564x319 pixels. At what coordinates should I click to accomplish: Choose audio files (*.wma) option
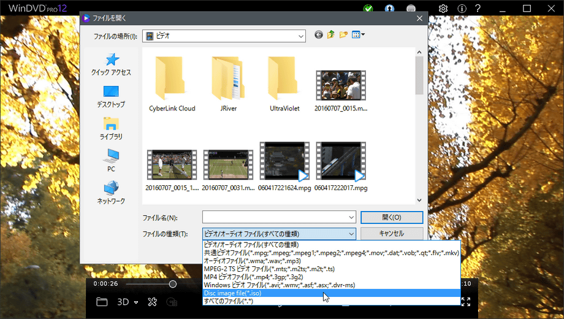332,261
